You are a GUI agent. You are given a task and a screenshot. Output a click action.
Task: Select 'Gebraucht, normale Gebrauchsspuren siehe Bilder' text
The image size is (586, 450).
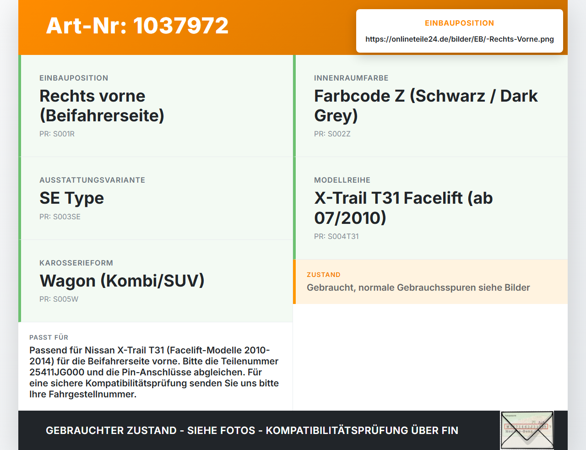coord(418,287)
